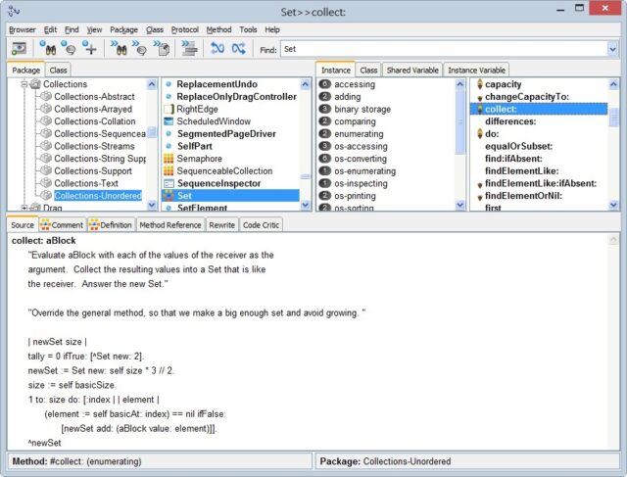
Task: Click the Collections-Streams package icon
Action: click(x=45, y=146)
